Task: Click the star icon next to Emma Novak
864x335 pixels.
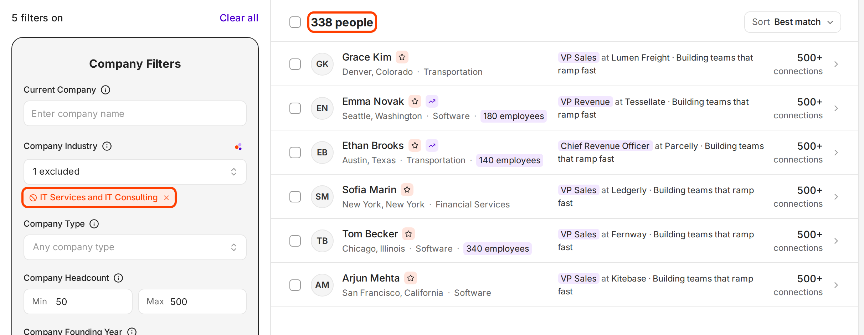Action: [415, 101]
